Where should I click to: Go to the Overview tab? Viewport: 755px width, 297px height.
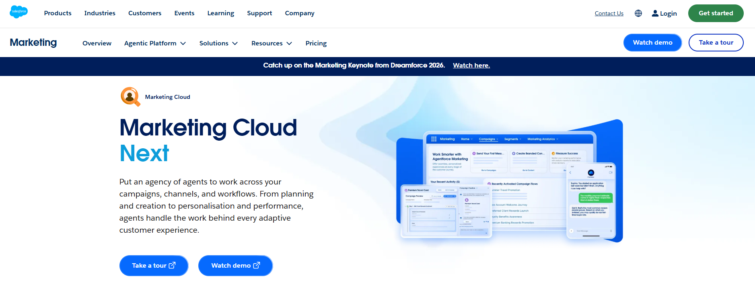click(x=97, y=43)
